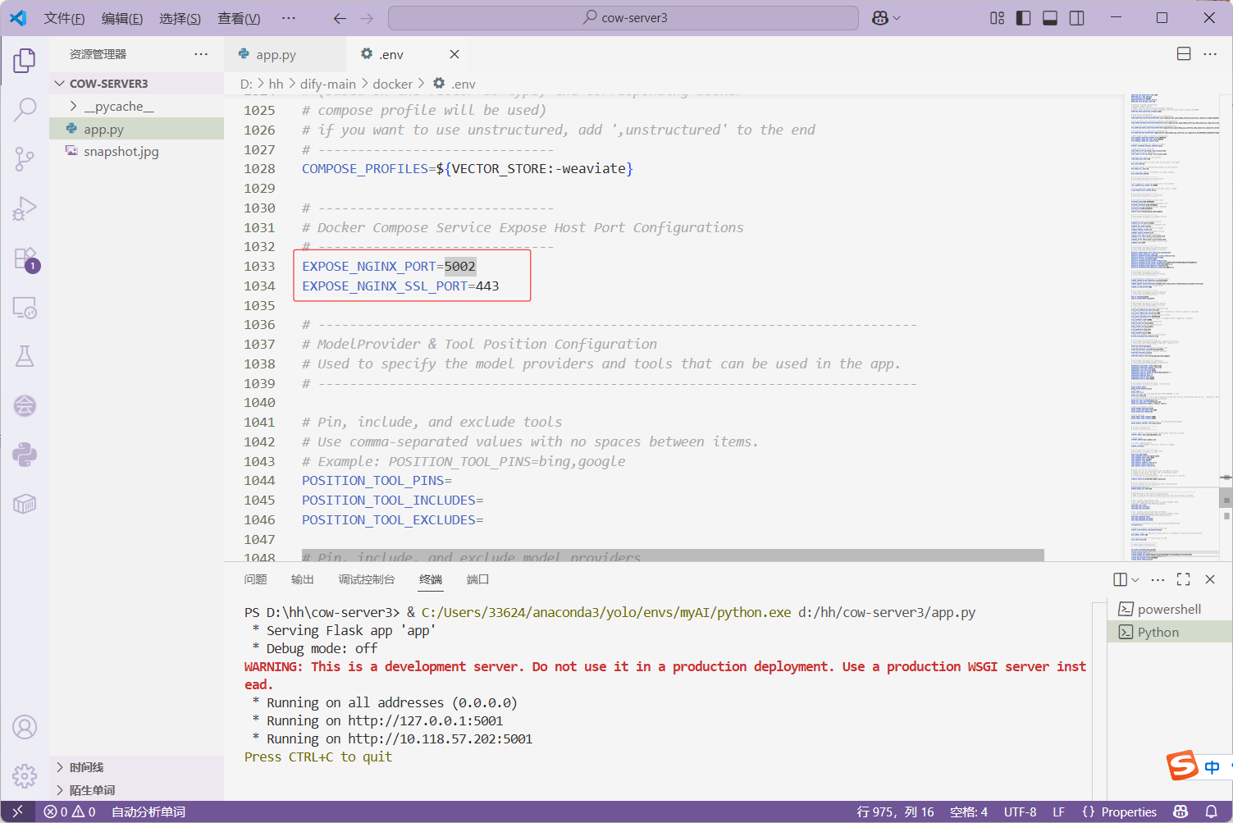Open the Search view
The image size is (1233, 823).
click(x=25, y=109)
